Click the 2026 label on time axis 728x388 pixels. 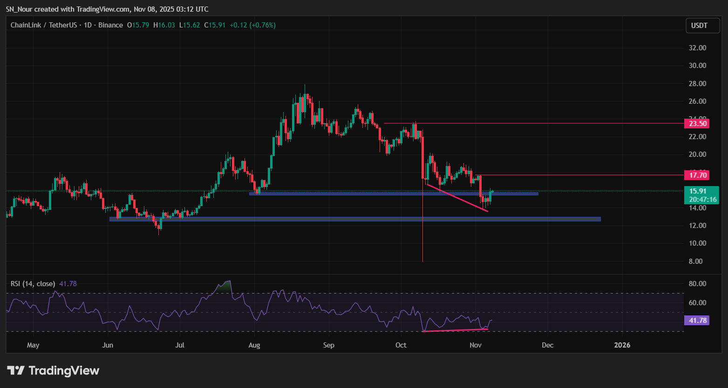pos(622,345)
